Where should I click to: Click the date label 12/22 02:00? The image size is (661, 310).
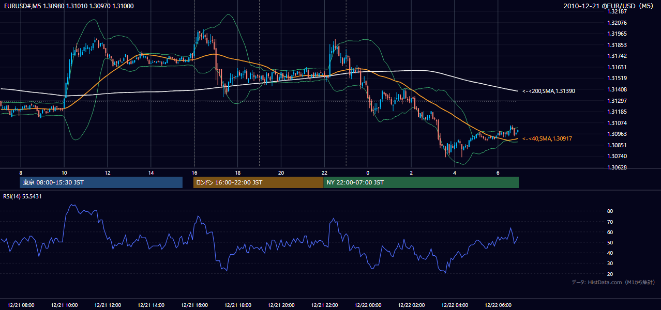click(x=412, y=305)
